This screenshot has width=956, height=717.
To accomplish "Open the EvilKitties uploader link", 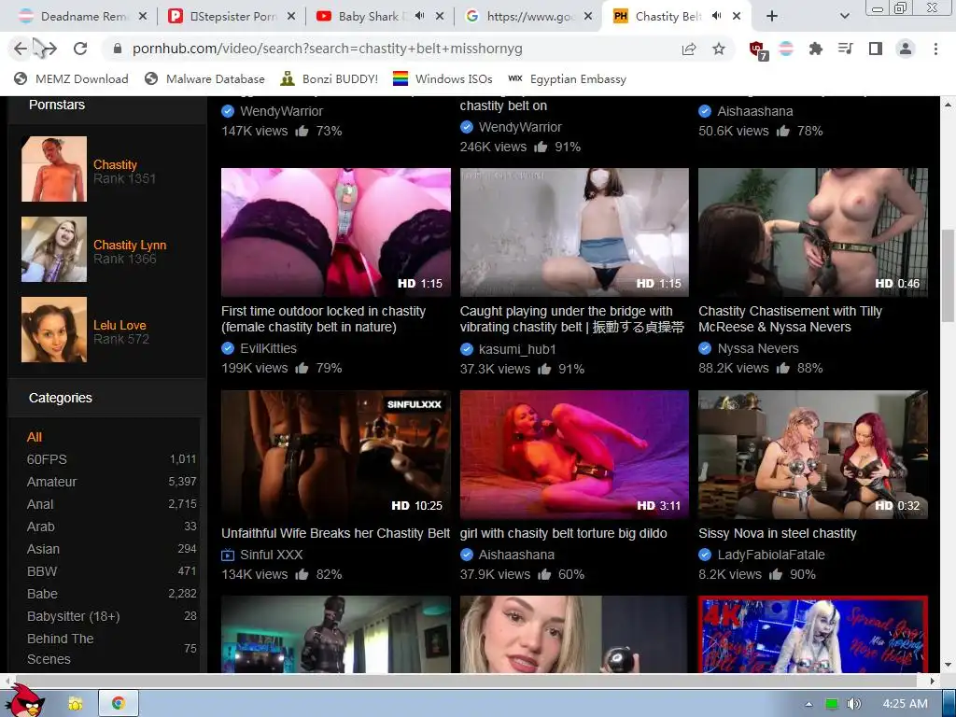I will coord(268,348).
